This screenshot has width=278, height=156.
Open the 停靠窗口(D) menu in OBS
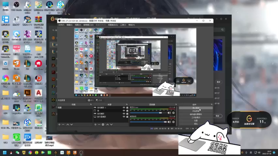(x=88, y=25)
